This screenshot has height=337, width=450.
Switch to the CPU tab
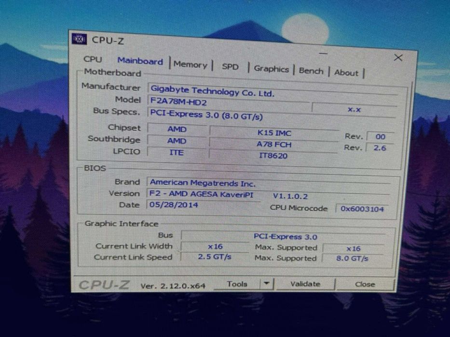(93, 59)
